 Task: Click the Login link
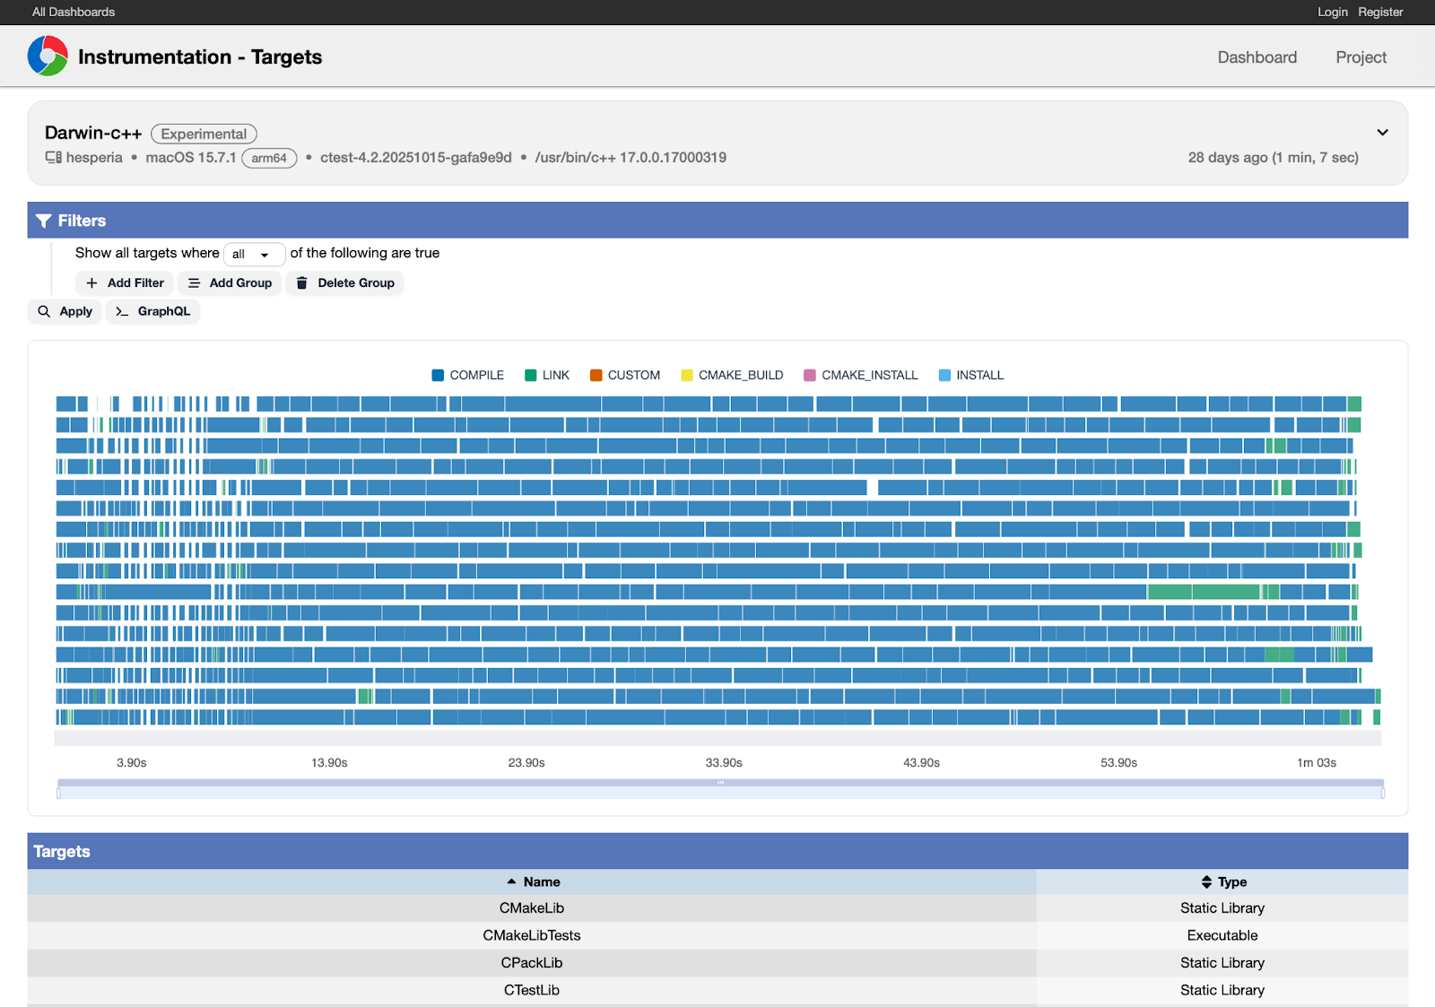(x=1332, y=12)
